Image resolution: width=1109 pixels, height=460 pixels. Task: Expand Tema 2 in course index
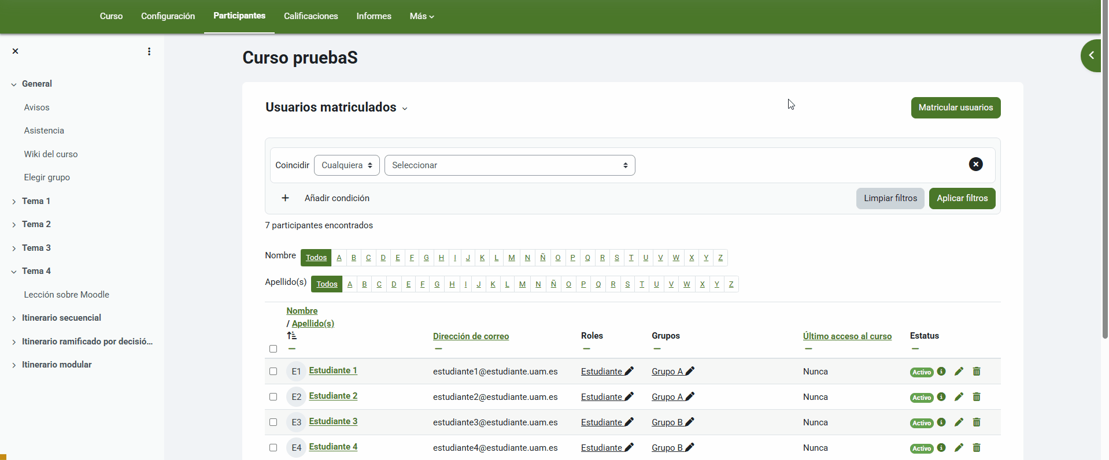[14, 225]
